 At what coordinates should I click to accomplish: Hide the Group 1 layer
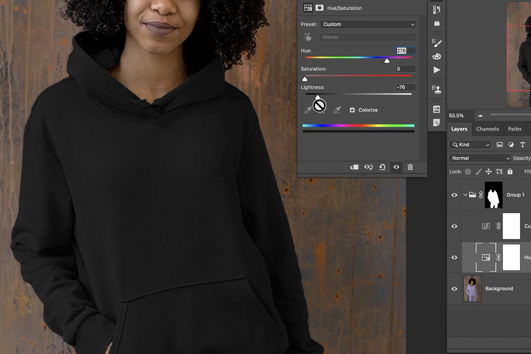coord(454,195)
